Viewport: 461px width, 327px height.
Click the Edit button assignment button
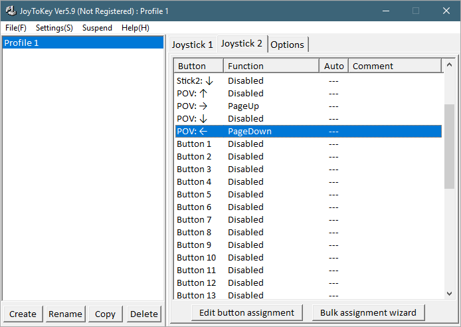tap(247, 312)
